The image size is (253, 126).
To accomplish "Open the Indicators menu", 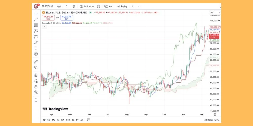I will (87, 6).
